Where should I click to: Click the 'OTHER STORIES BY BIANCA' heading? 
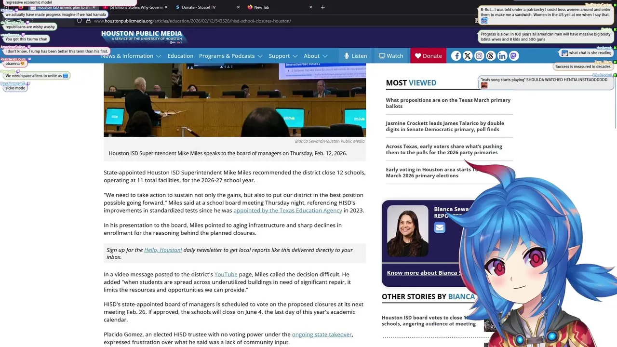click(x=428, y=296)
